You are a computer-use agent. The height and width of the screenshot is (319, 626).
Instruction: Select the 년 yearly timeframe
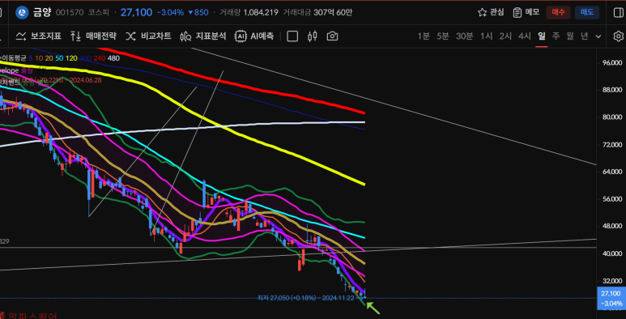tap(585, 36)
